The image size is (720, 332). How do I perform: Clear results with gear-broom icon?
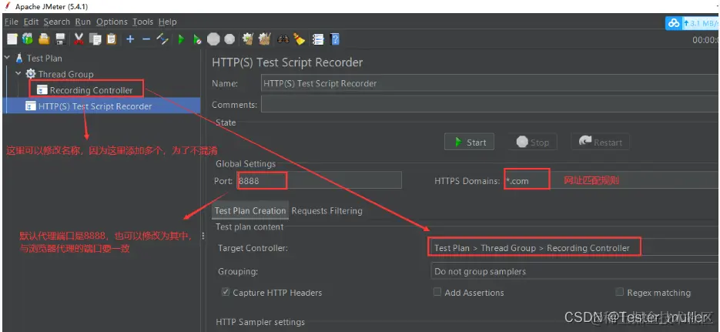(x=248, y=39)
